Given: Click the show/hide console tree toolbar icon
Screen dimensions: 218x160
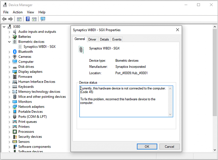Looking at the screenshot, I should tap(19, 19).
